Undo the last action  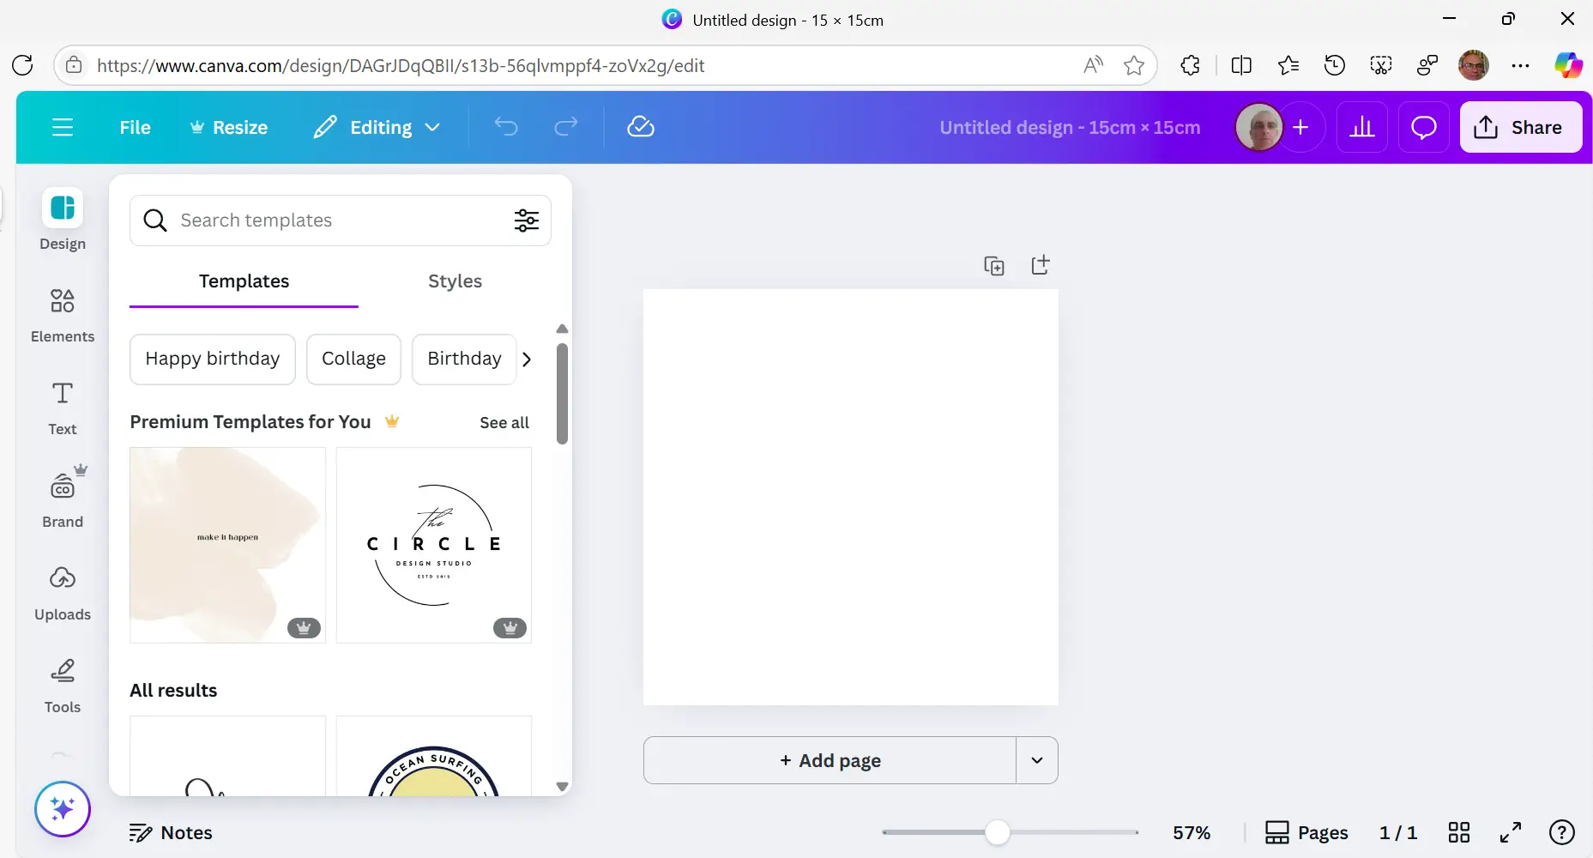tap(506, 128)
